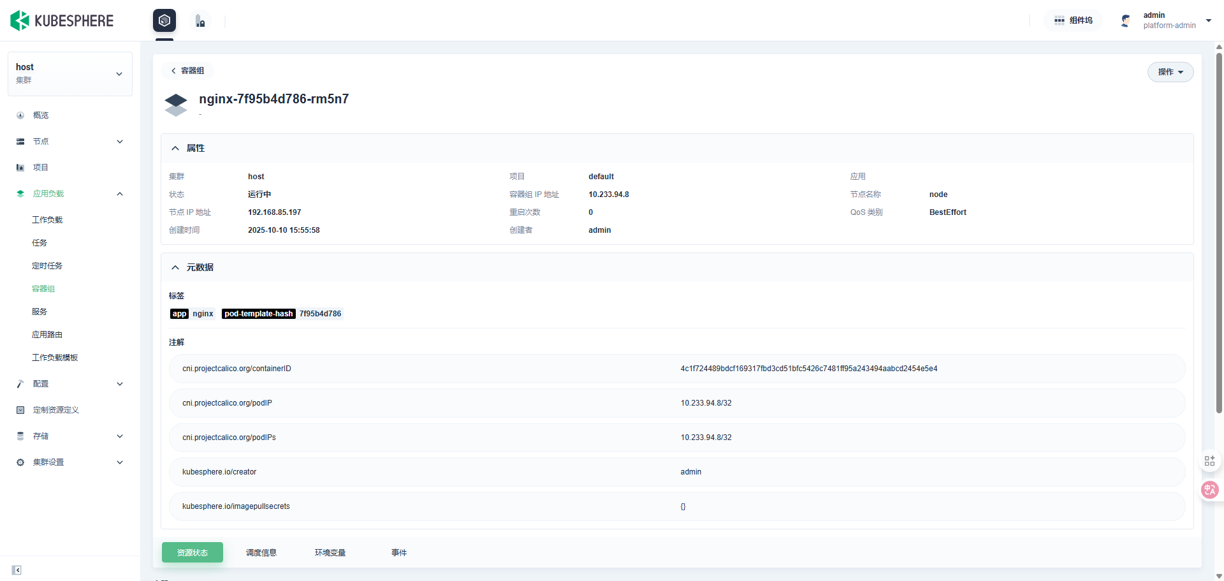Screen dimensions: 1224x581
Task: Click the overview gauge icon in sidebar
Action: coord(20,115)
